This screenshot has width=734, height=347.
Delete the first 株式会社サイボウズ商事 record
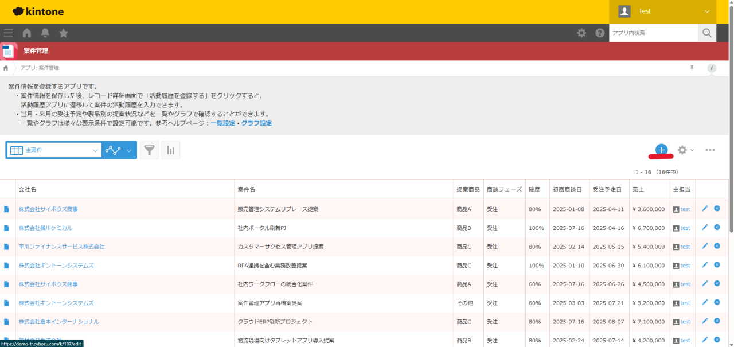717,209
